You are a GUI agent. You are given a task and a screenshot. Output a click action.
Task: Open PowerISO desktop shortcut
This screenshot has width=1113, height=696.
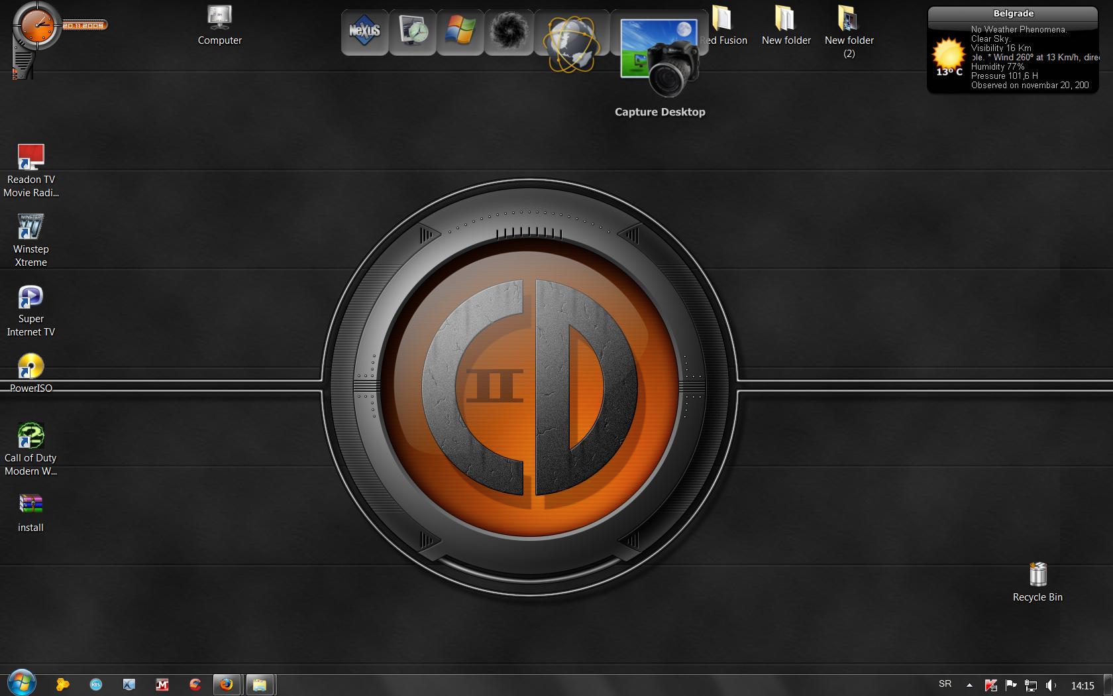[x=30, y=367]
